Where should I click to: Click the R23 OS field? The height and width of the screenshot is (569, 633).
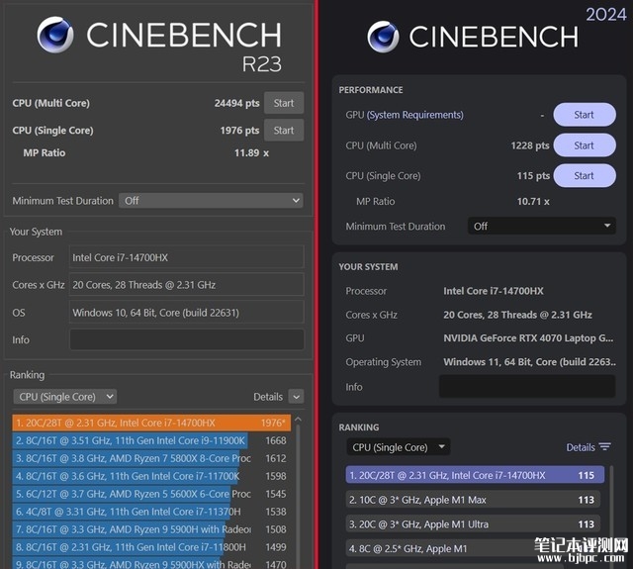[x=187, y=312]
